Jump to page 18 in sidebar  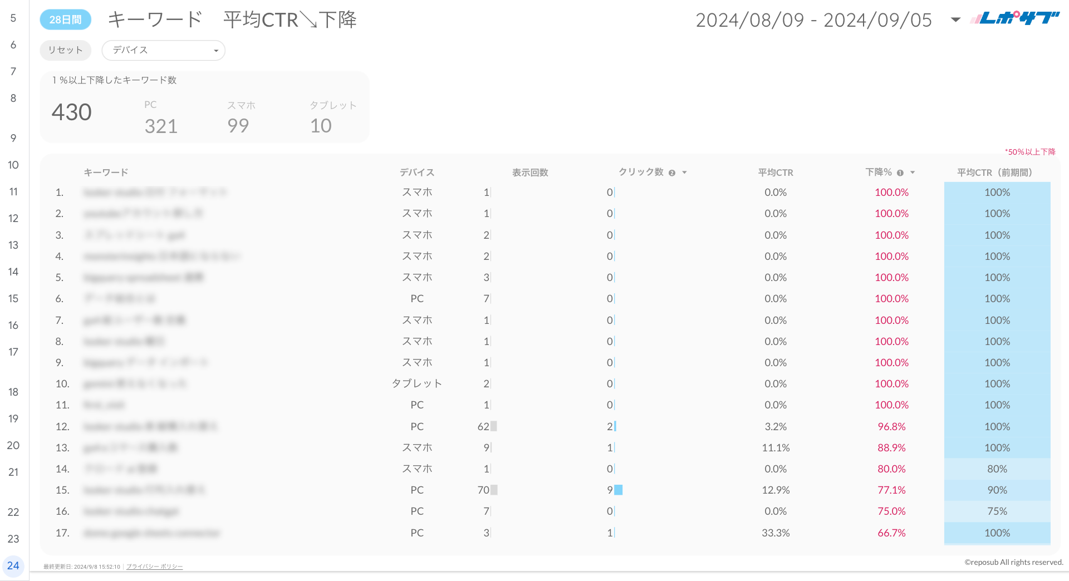[13, 392]
